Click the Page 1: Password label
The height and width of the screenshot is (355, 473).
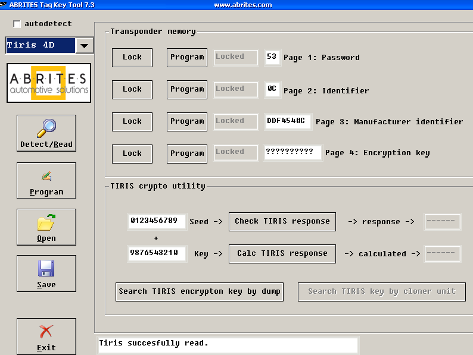(322, 58)
